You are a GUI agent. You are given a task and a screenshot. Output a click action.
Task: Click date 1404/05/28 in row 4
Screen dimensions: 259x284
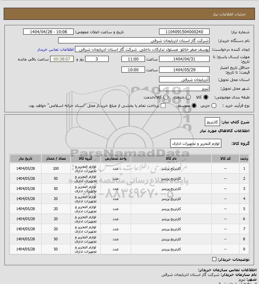(x=25, y=199)
